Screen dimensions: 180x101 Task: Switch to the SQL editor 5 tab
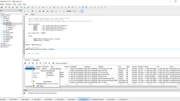point(48,99)
